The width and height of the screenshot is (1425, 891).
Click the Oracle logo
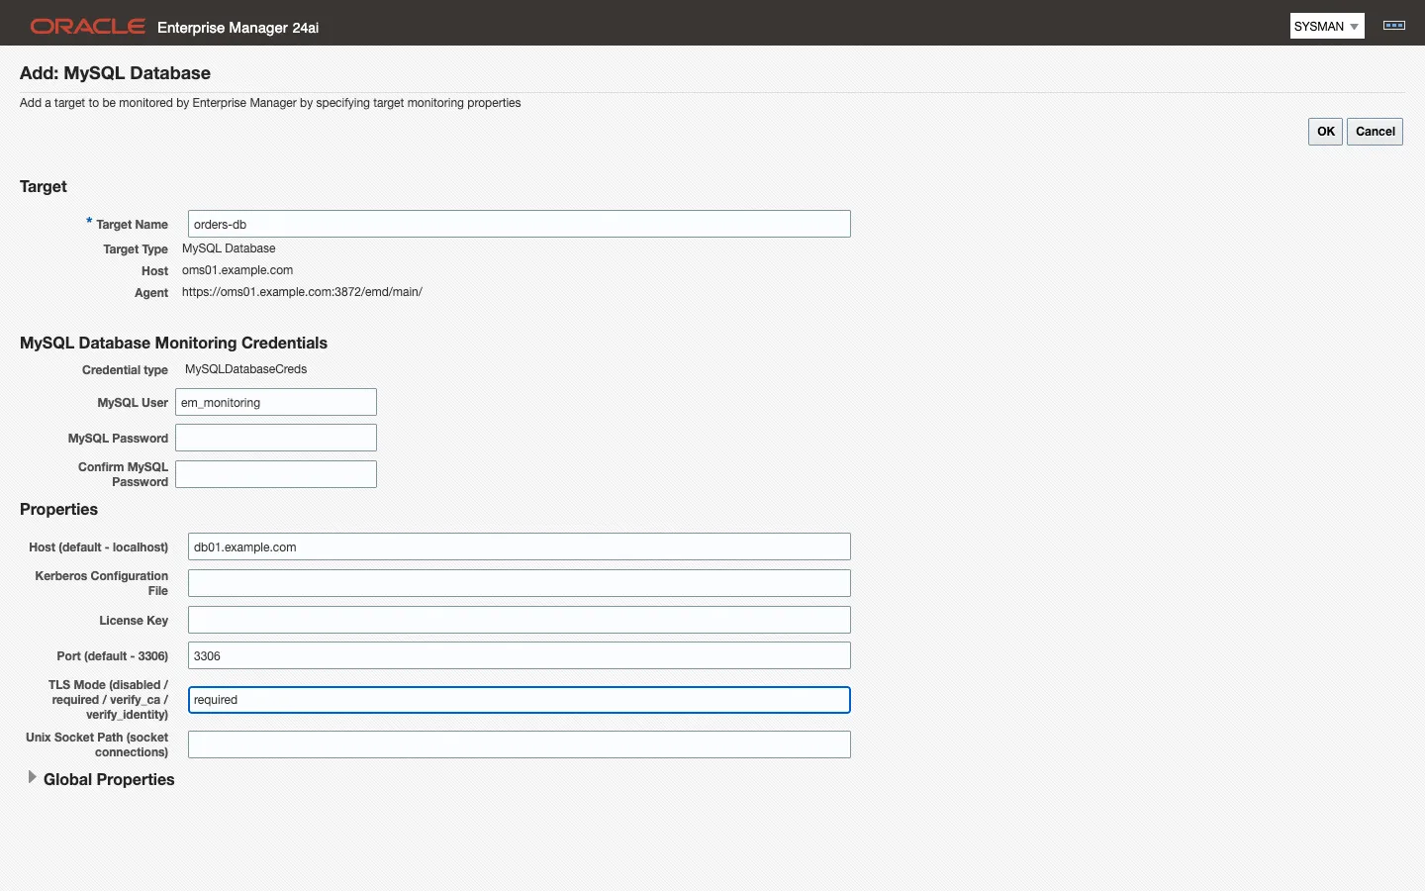88,27
